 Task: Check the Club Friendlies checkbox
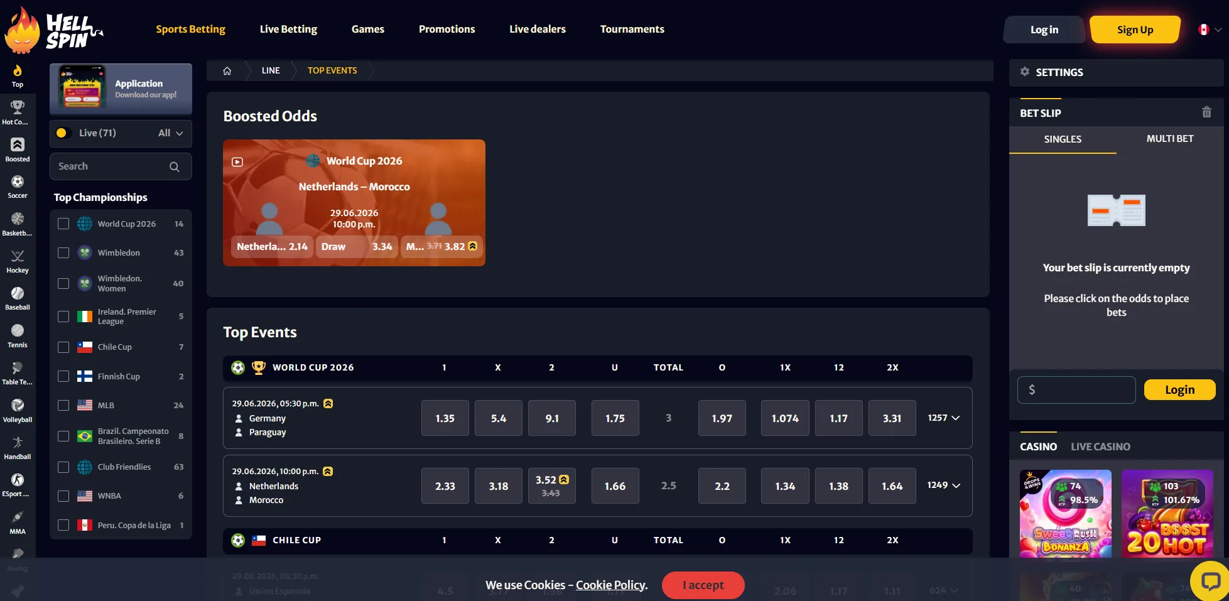(x=63, y=467)
